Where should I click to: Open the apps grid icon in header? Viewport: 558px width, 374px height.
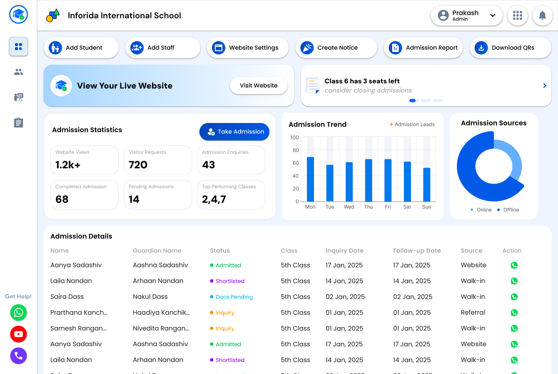517,16
